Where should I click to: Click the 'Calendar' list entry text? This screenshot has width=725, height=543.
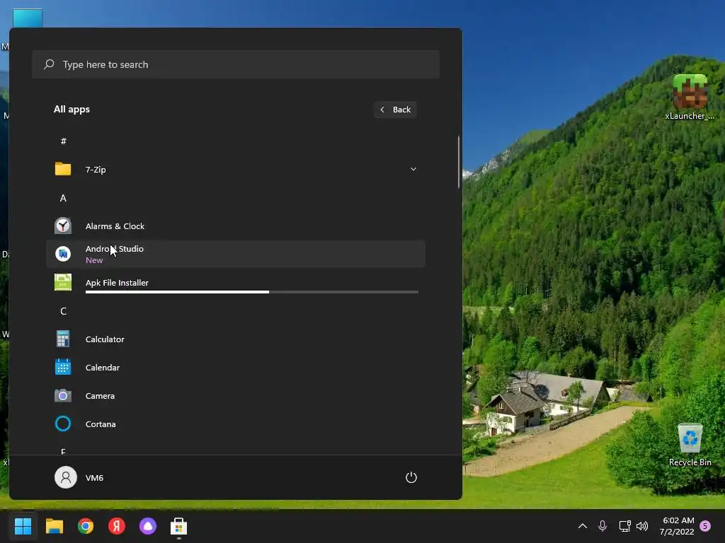tap(102, 367)
